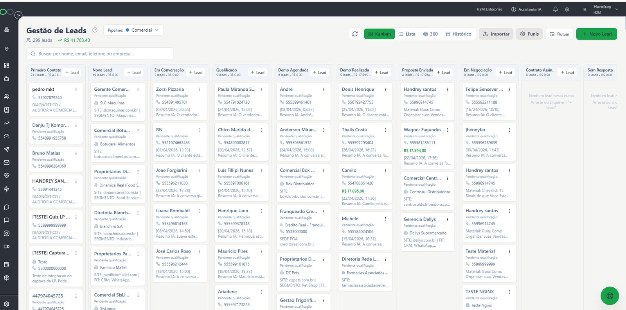
Task: Open the trending chart icon in the sidebar
Action: (7, 123)
